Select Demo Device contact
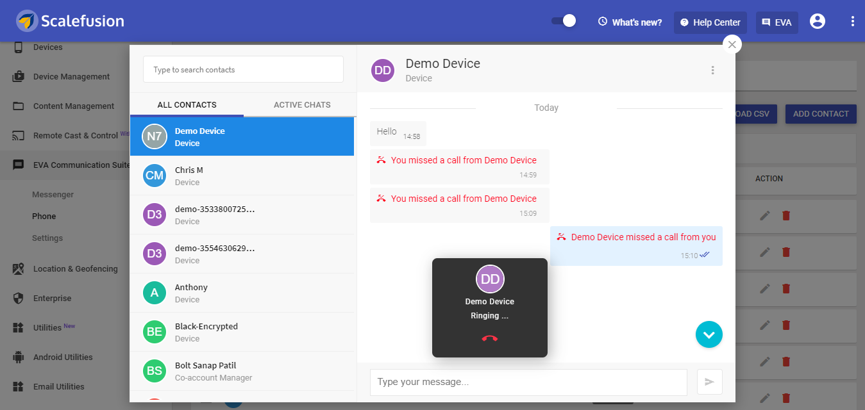 pyautogui.click(x=242, y=136)
